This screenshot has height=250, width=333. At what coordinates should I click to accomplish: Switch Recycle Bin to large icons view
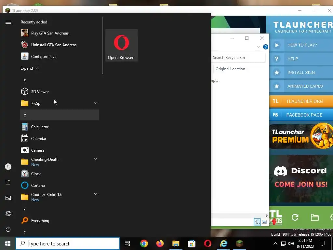point(264,222)
